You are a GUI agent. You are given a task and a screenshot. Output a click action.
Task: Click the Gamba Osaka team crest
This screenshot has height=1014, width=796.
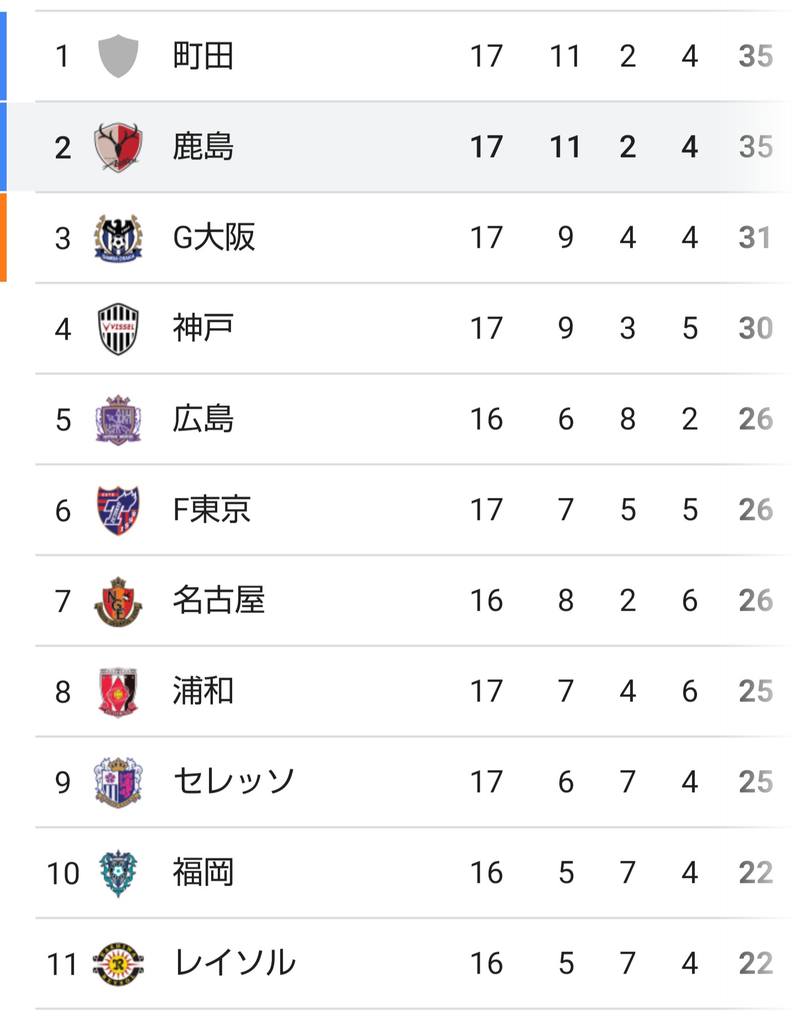[x=118, y=238]
